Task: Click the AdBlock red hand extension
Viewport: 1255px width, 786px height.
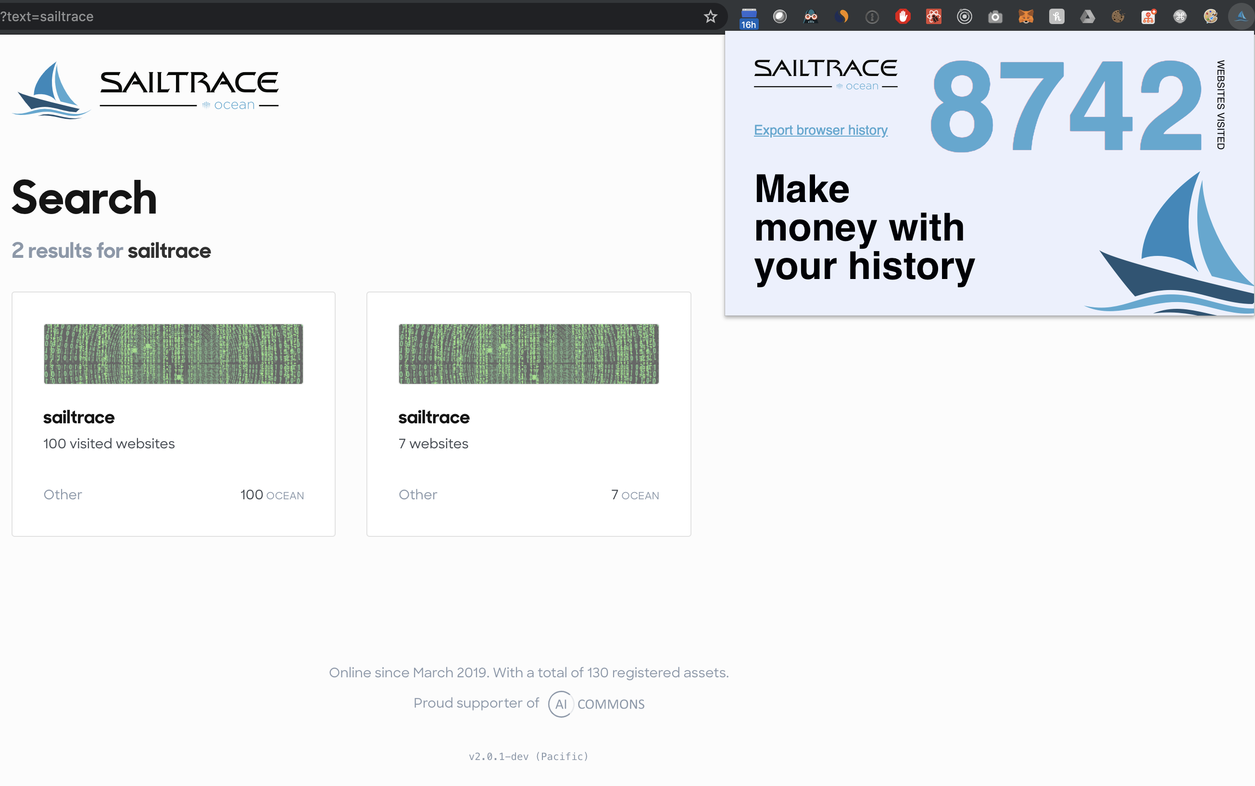Action: pyautogui.click(x=903, y=17)
